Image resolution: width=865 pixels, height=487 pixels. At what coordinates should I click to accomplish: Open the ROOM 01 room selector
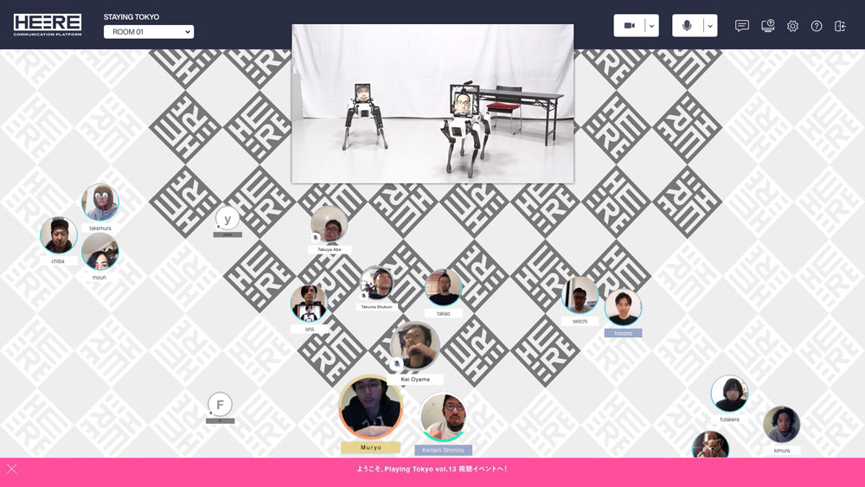point(149,32)
